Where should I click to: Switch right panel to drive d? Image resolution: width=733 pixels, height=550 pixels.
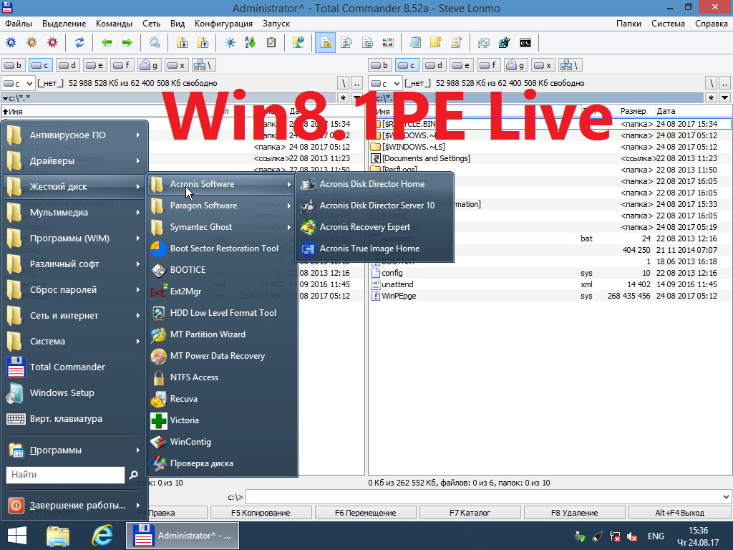pyautogui.click(x=435, y=65)
